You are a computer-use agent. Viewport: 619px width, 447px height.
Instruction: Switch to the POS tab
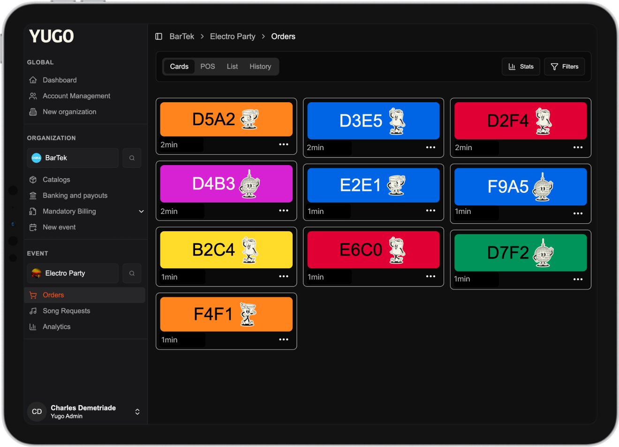pos(208,67)
